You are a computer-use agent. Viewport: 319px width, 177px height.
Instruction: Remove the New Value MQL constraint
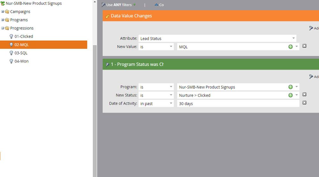pos(304,46)
